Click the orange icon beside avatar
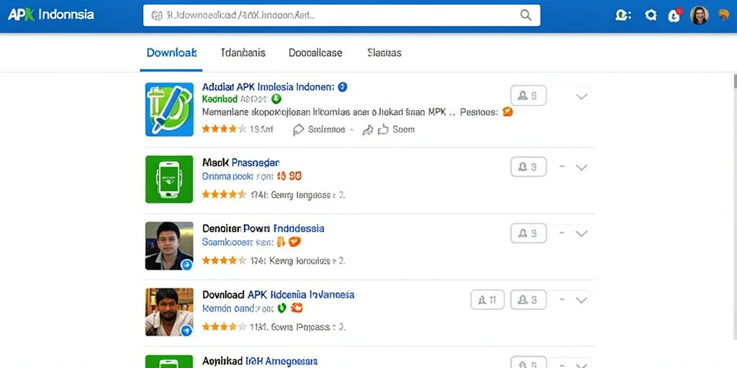This screenshot has height=368, width=737. point(724,16)
